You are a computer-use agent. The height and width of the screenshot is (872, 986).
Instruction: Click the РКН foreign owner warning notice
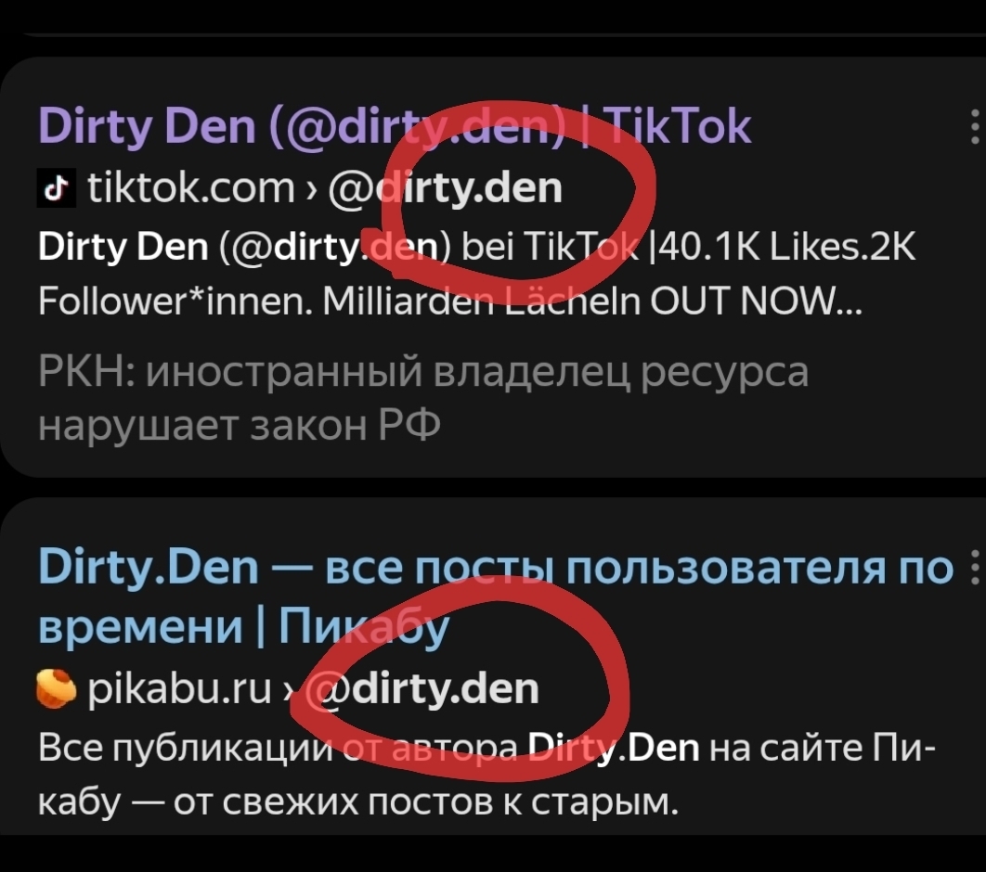click(422, 398)
